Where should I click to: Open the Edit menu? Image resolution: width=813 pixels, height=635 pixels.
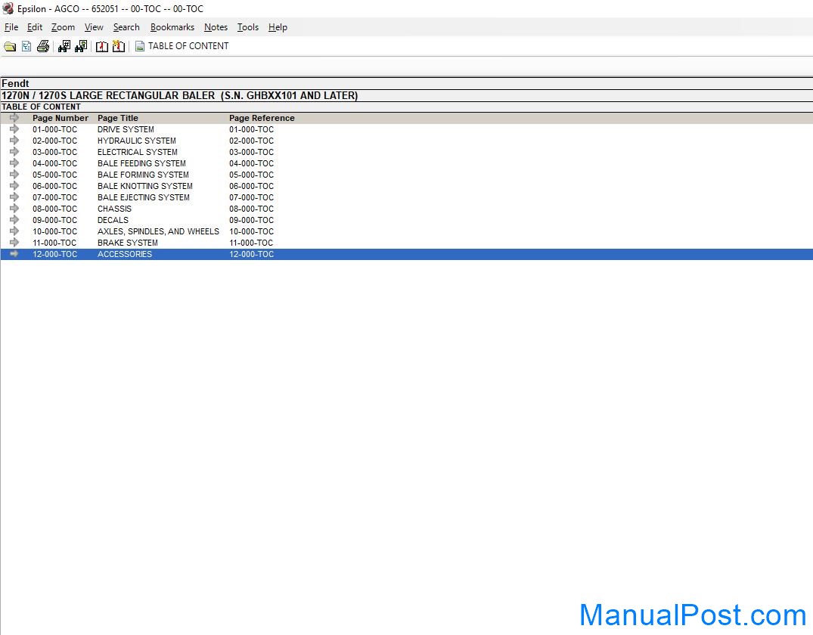(x=35, y=27)
